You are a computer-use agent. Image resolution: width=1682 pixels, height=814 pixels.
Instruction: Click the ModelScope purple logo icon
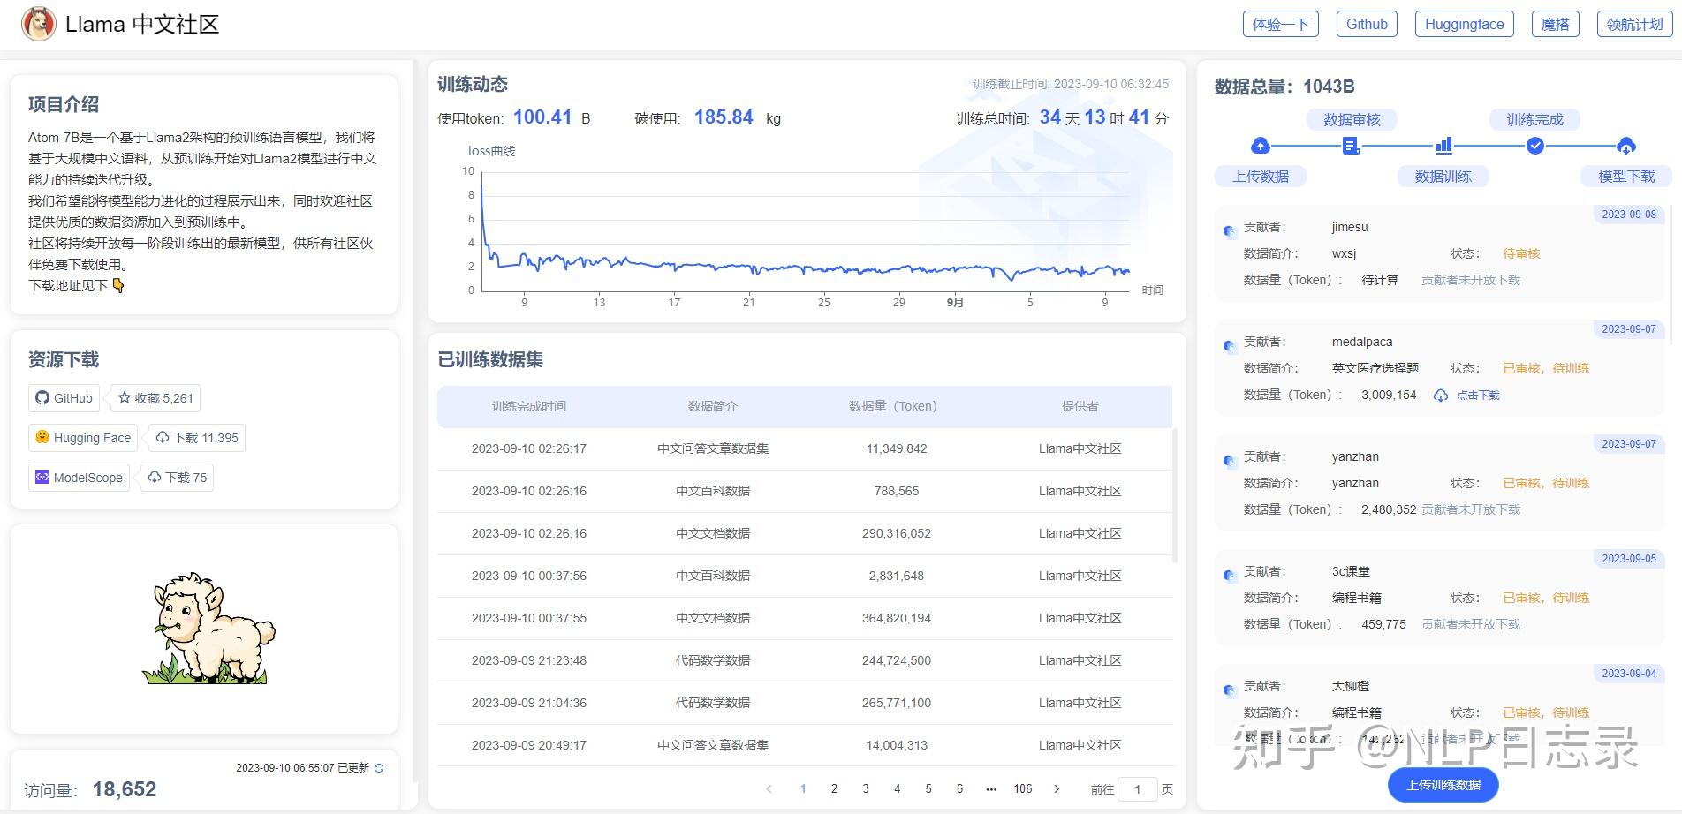(42, 477)
